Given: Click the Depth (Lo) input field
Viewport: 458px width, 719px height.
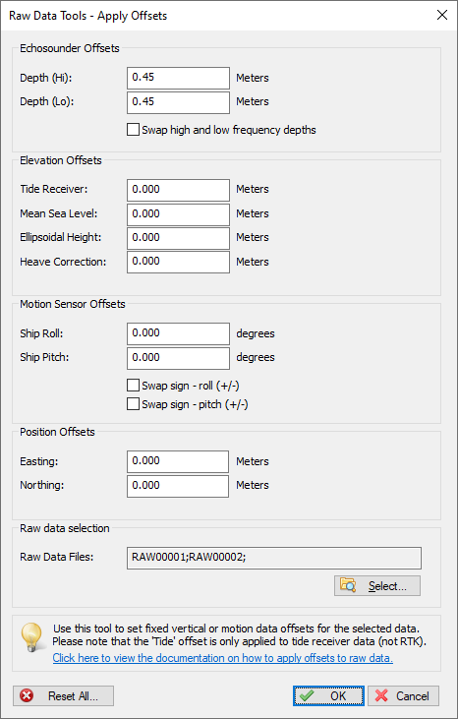Looking at the screenshot, I should (178, 102).
